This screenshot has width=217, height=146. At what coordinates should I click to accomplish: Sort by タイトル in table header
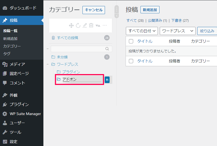pyautogui.click(x=145, y=41)
